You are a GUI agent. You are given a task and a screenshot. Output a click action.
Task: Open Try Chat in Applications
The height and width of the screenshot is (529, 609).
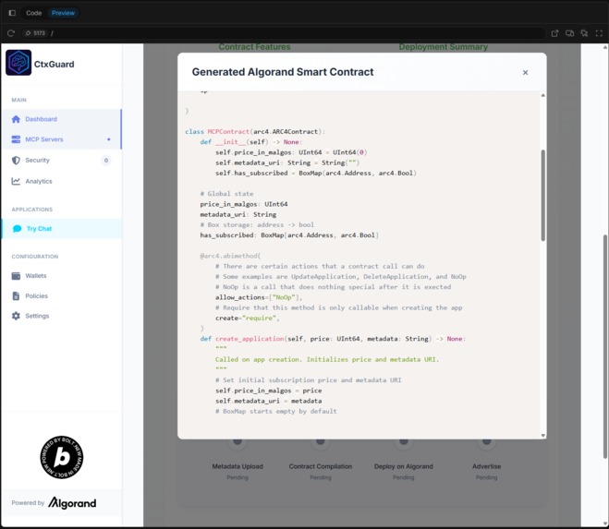[x=61, y=229]
